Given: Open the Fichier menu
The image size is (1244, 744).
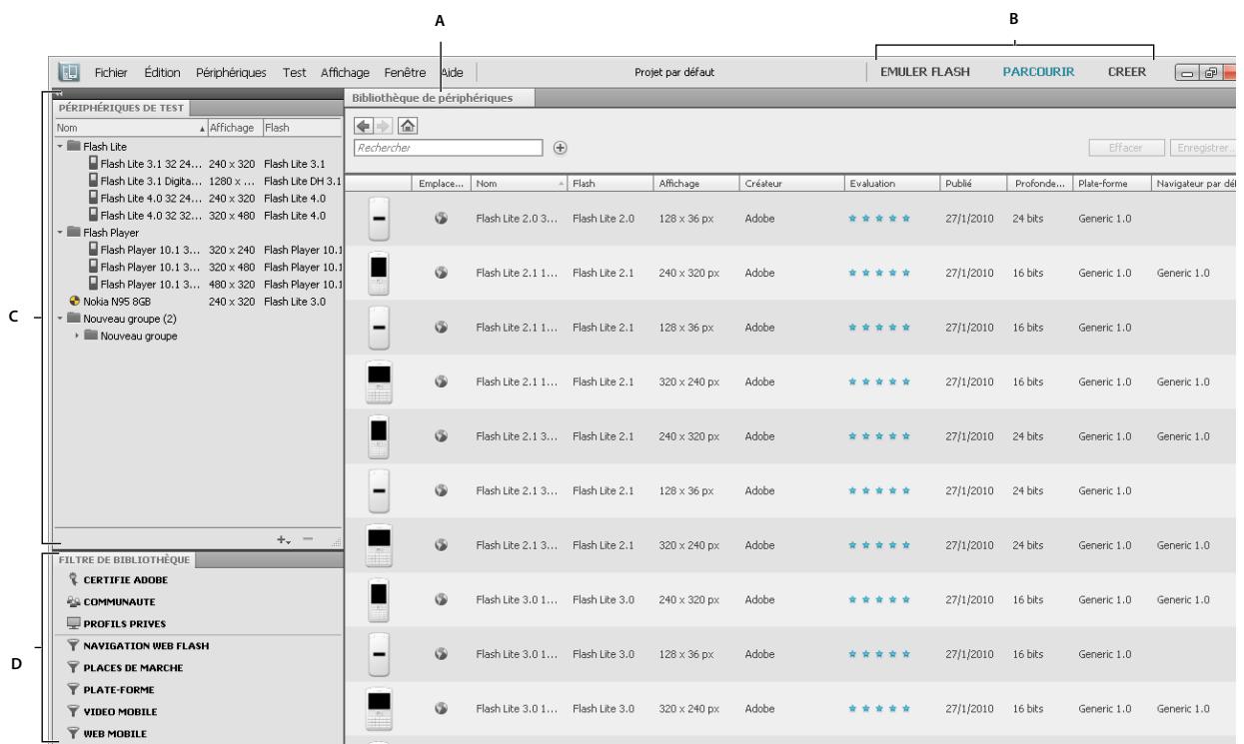Looking at the screenshot, I should [x=113, y=73].
